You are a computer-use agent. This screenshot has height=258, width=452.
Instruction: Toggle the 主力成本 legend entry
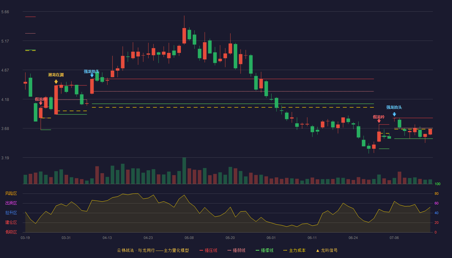(x=294, y=250)
